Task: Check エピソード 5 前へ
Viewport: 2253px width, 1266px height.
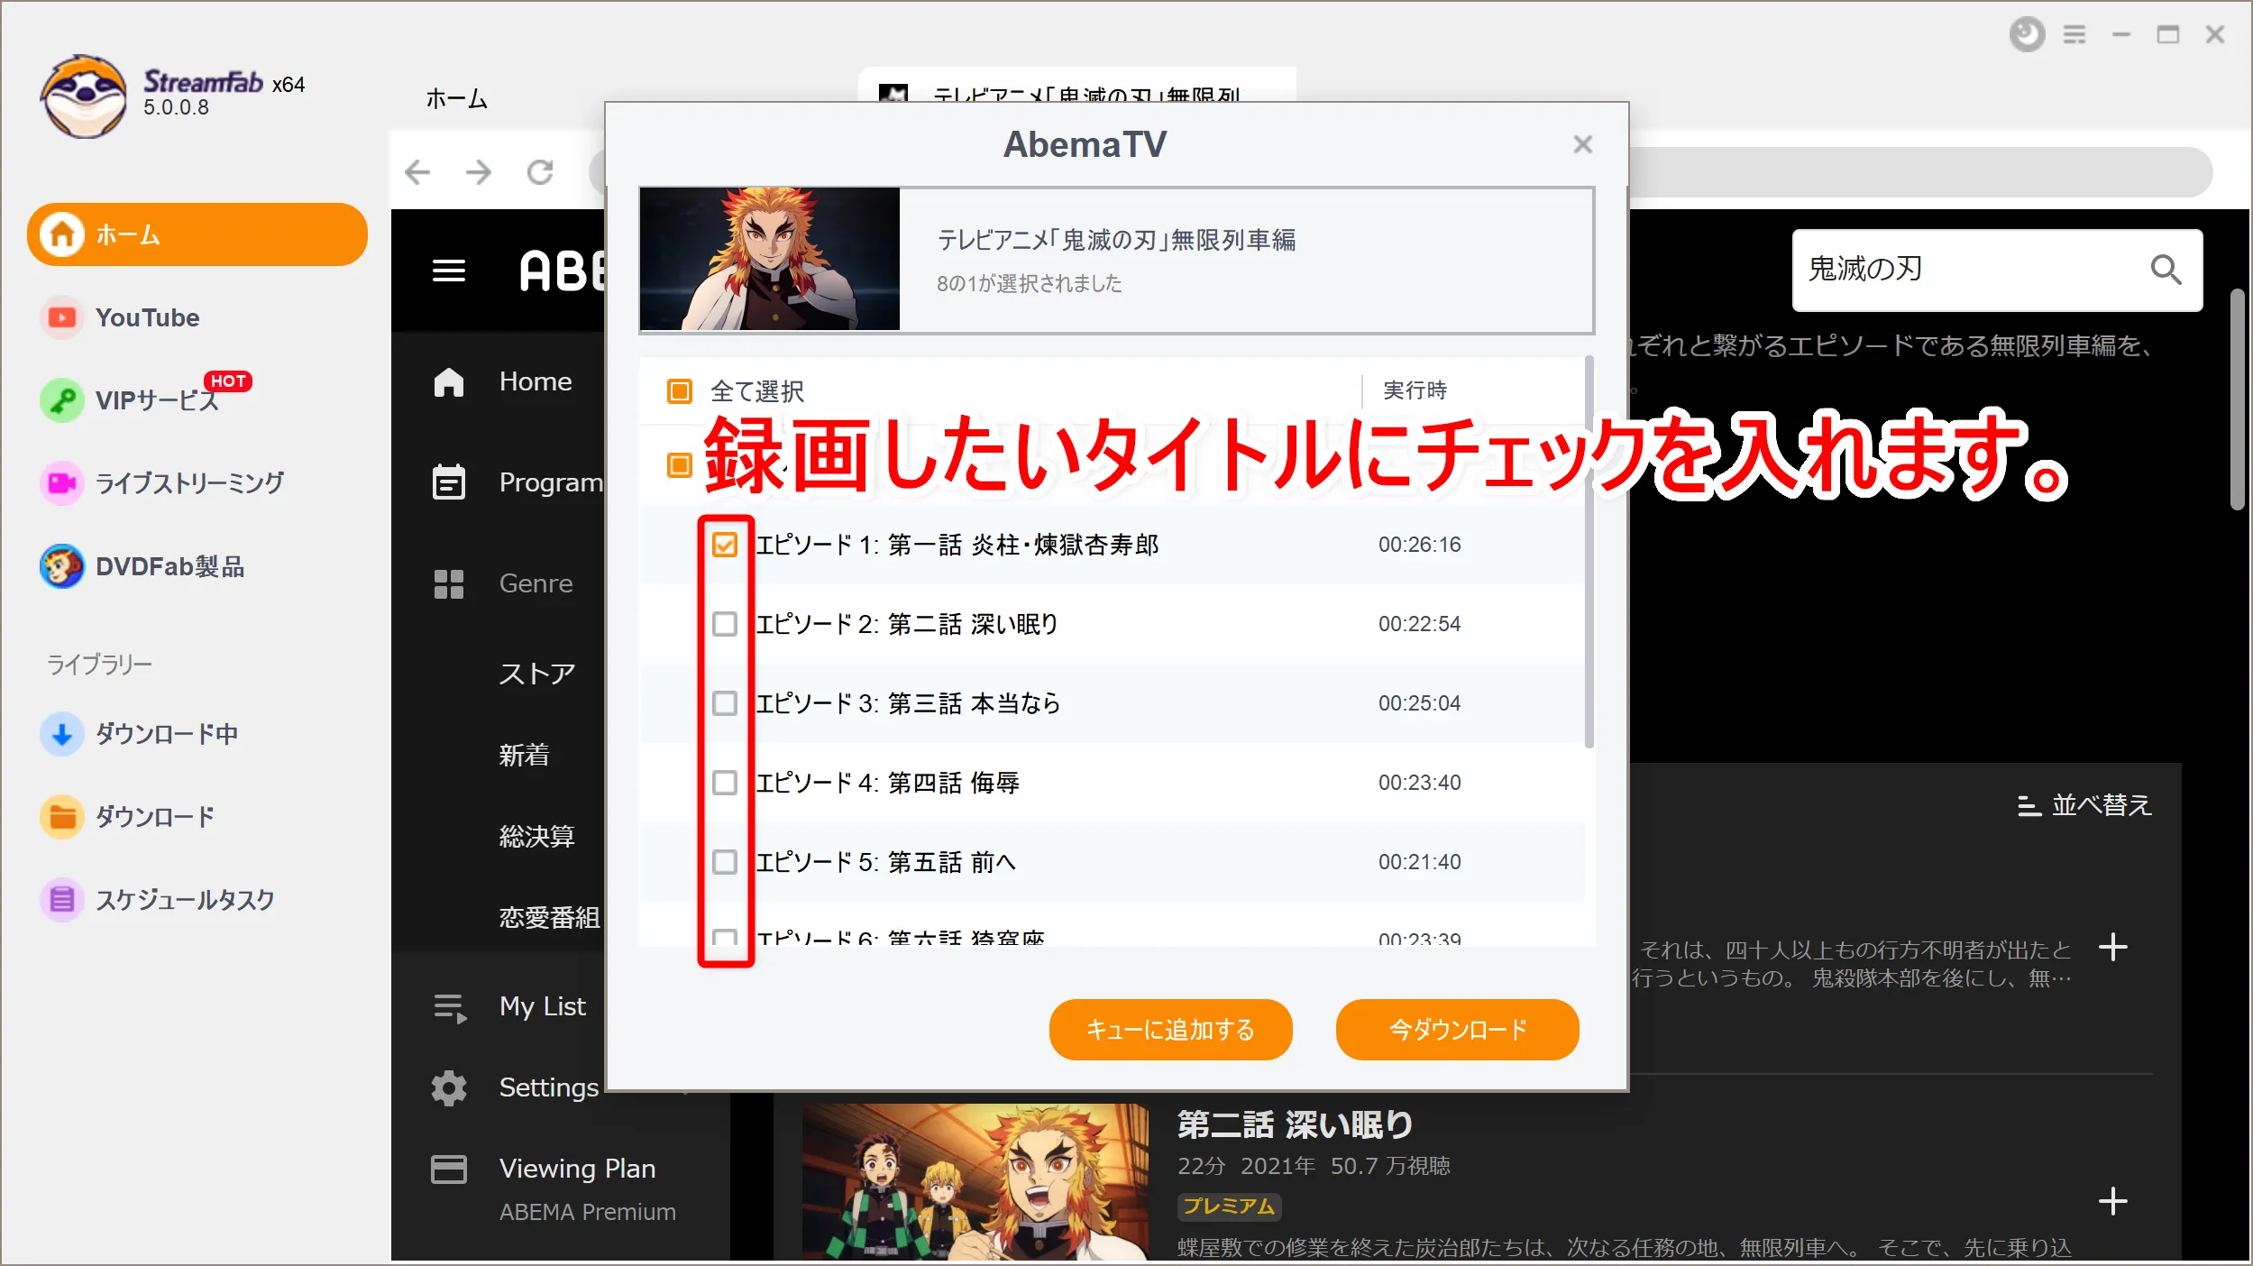Action: pos(725,862)
